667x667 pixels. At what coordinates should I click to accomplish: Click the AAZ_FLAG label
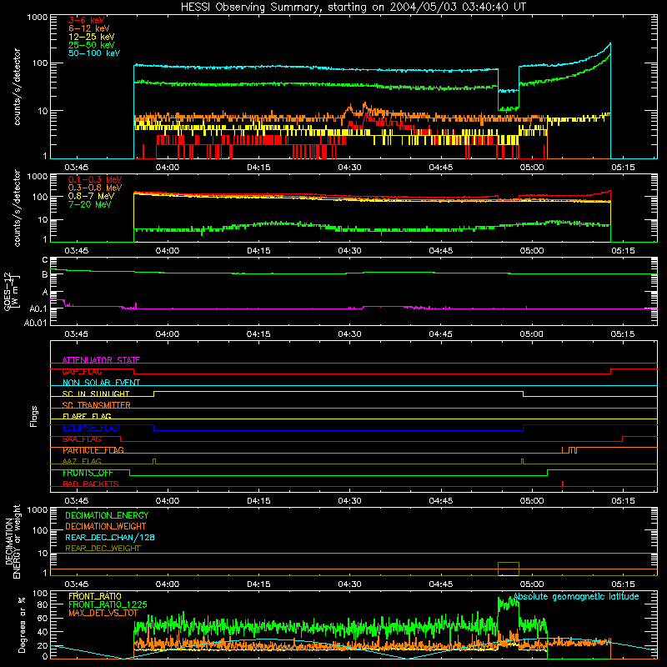tap(82, 461)
